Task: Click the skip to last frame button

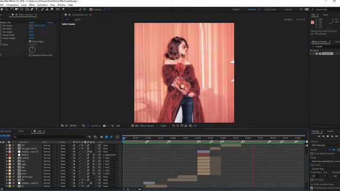Action: [x=336, y=136]
